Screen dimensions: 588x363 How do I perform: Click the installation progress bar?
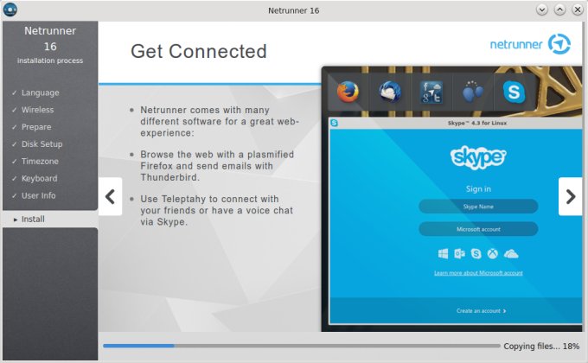point(302,346)
